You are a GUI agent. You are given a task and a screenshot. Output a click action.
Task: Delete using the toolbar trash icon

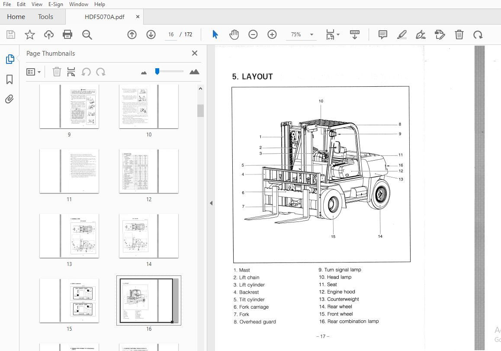(x=459, y=35)
